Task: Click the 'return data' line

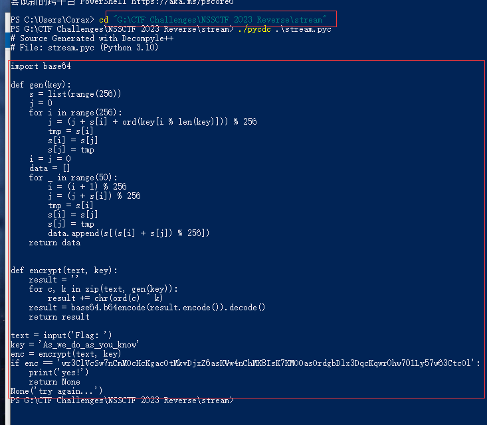Action: click(54, 243)
